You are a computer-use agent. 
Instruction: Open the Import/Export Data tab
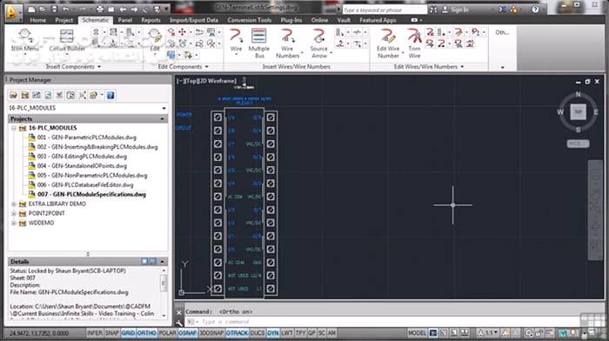[x=194, y=20]
